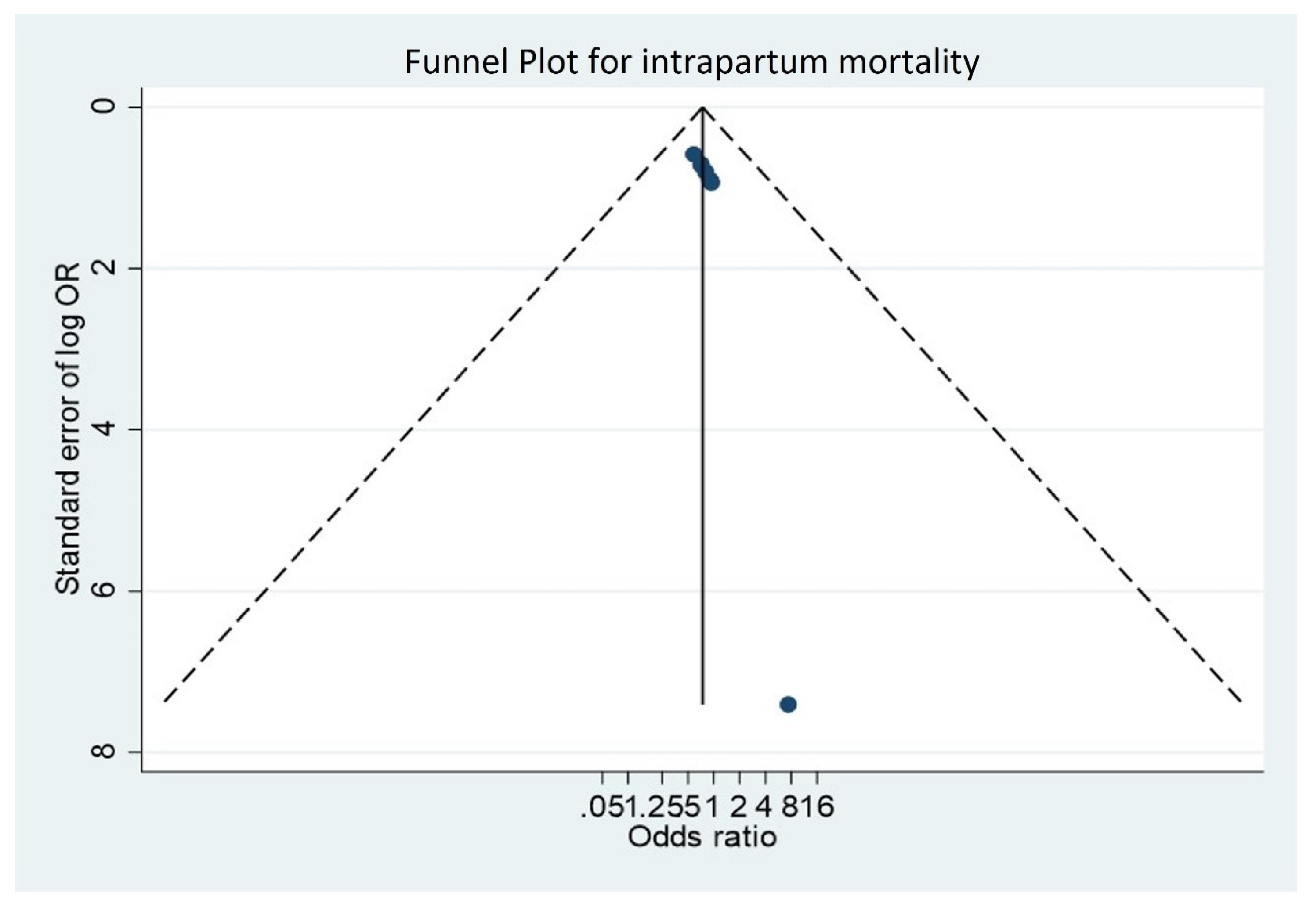Click the y-axis tick label 8
Screen dimensions: 1310x907
pos(104,752)
